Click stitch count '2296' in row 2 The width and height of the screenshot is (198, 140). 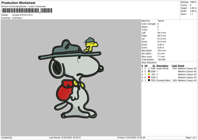tap(153, 72)
